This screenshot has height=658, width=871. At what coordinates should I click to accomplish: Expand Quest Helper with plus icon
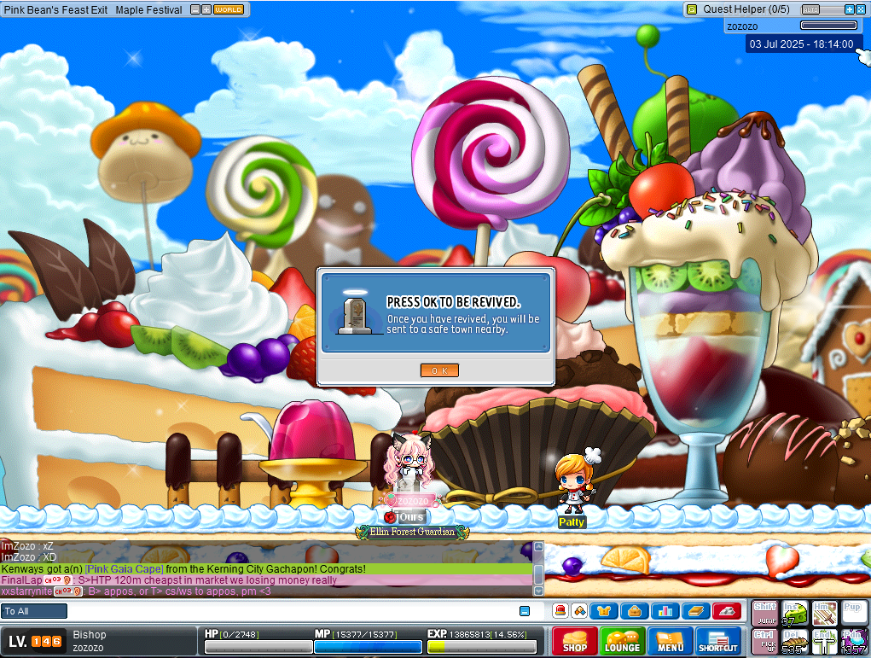pyautogui.click(x=850, y=9)
